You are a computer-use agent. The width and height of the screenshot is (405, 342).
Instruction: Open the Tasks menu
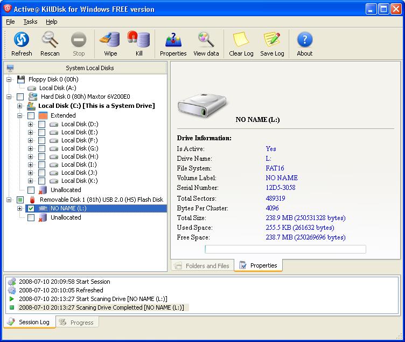click(30, 22)
